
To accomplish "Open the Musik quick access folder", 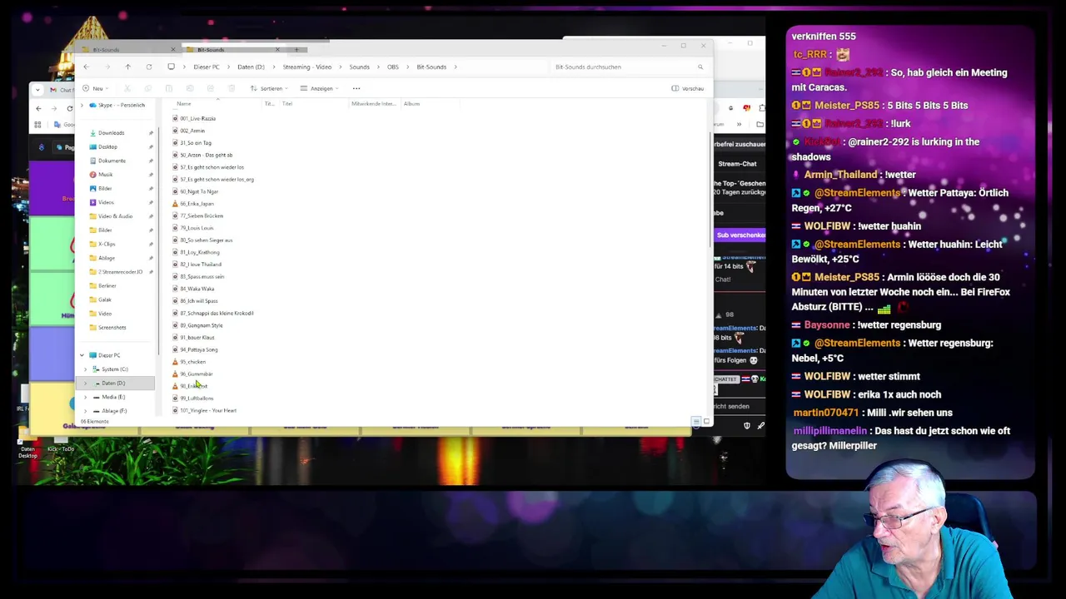I will click(x=105, y=175).
